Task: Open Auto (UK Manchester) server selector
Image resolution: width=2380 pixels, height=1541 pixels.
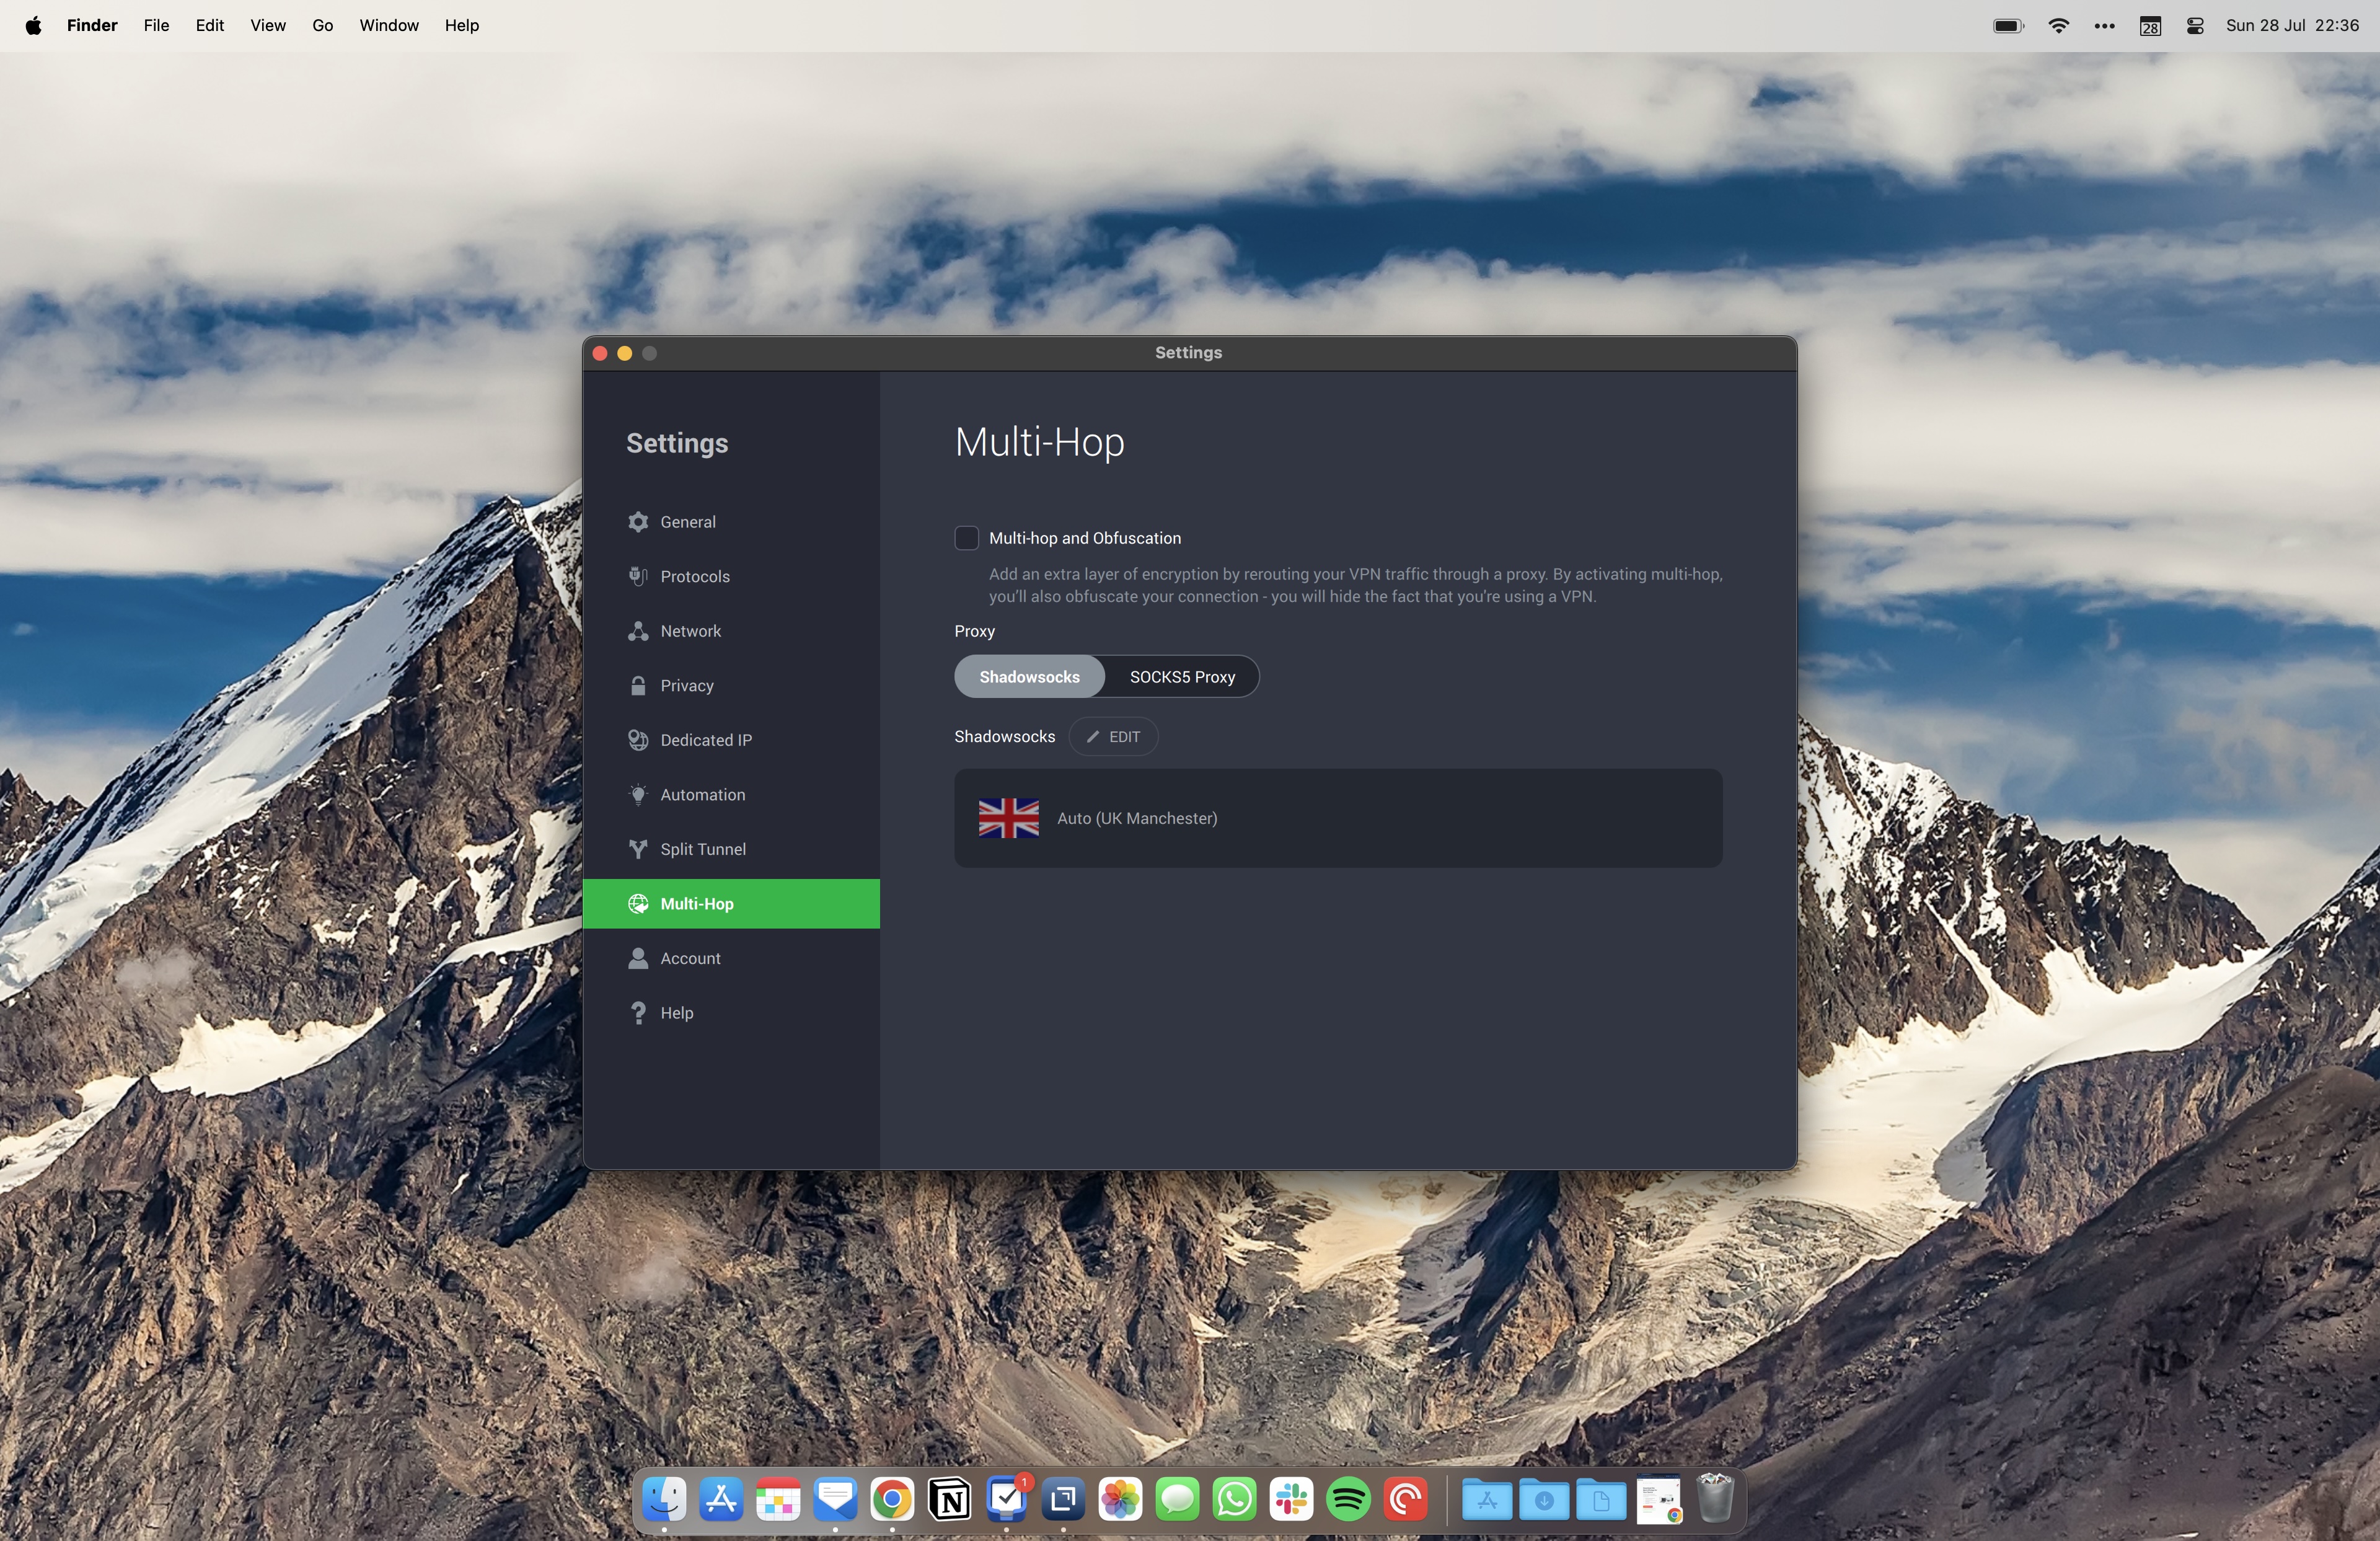Action: [x=1337, y=818]
